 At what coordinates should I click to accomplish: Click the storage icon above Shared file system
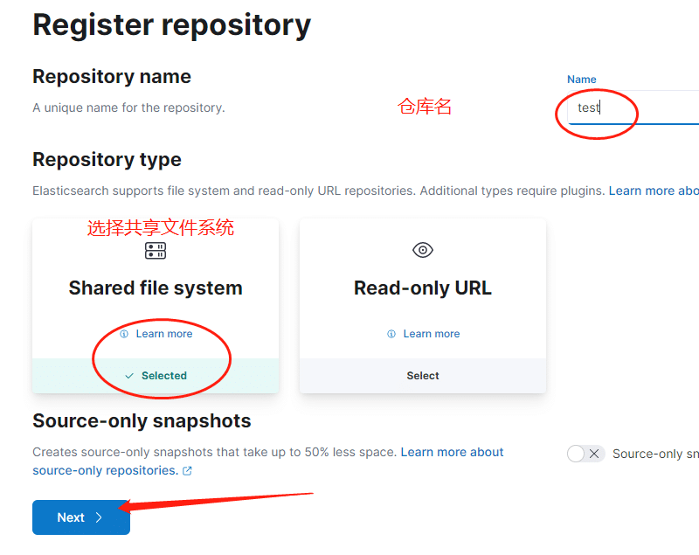click(x=155, y=251)
